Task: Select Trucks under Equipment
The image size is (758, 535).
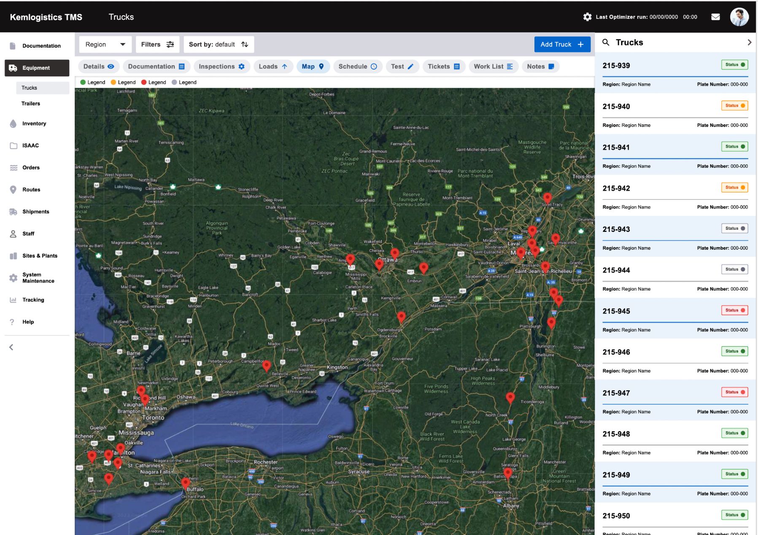Action: (x=43, y=88)
